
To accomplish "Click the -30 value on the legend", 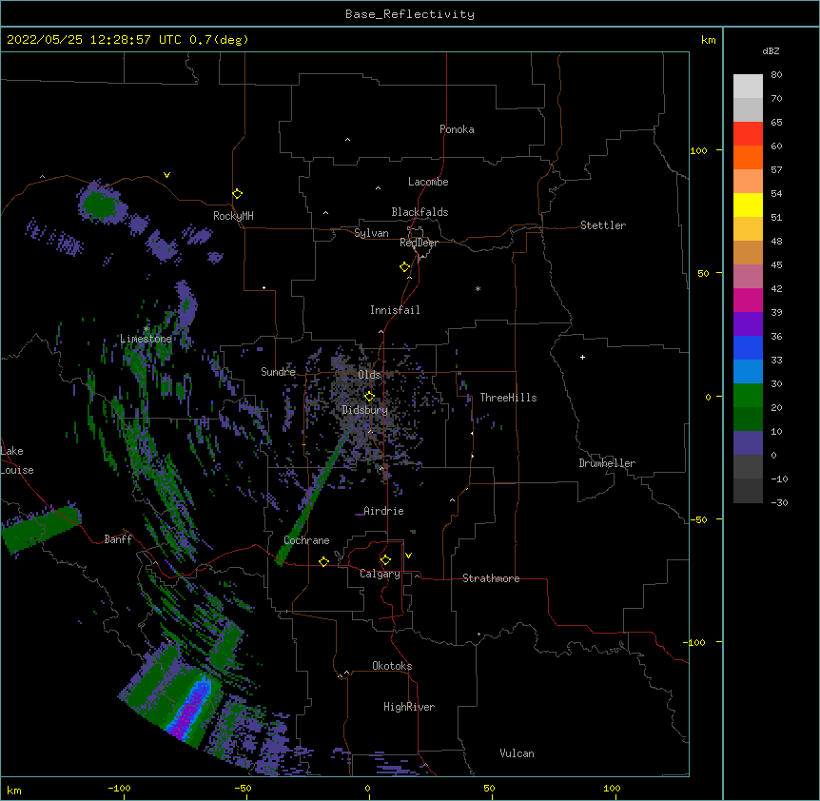I will coord(779,502).
